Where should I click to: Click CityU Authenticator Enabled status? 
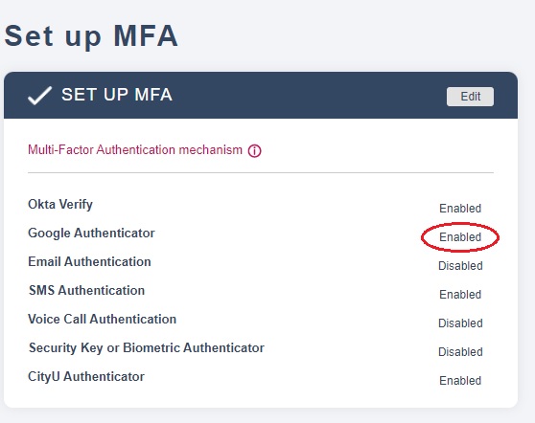point(460,381)
